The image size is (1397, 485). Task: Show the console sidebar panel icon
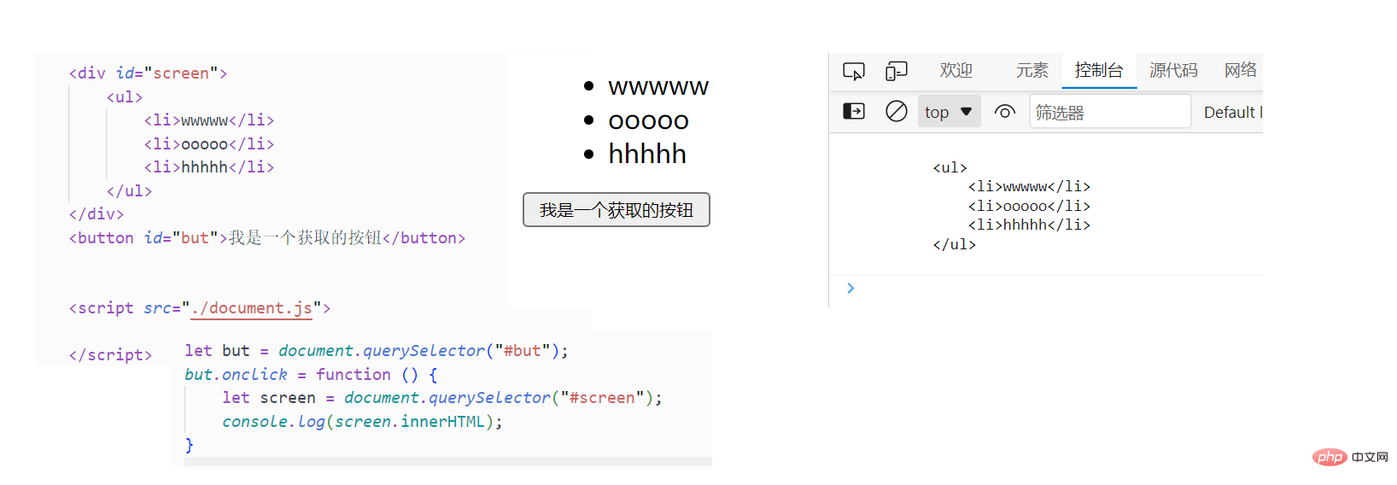point(854,111)
